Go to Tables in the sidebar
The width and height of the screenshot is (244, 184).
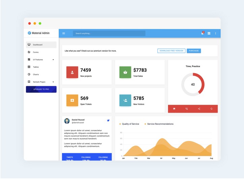point(36,67)
